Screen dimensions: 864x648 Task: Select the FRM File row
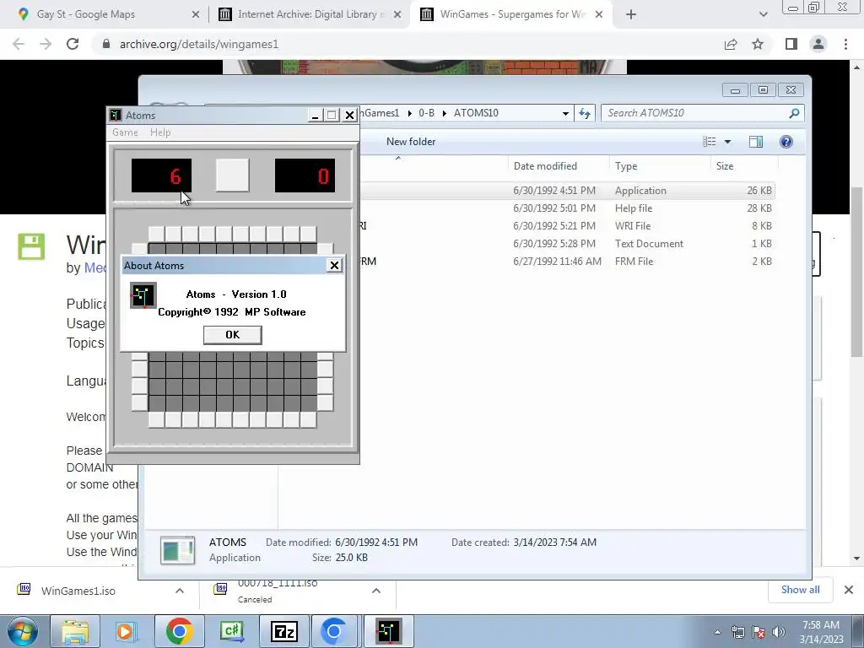[568, 262]
